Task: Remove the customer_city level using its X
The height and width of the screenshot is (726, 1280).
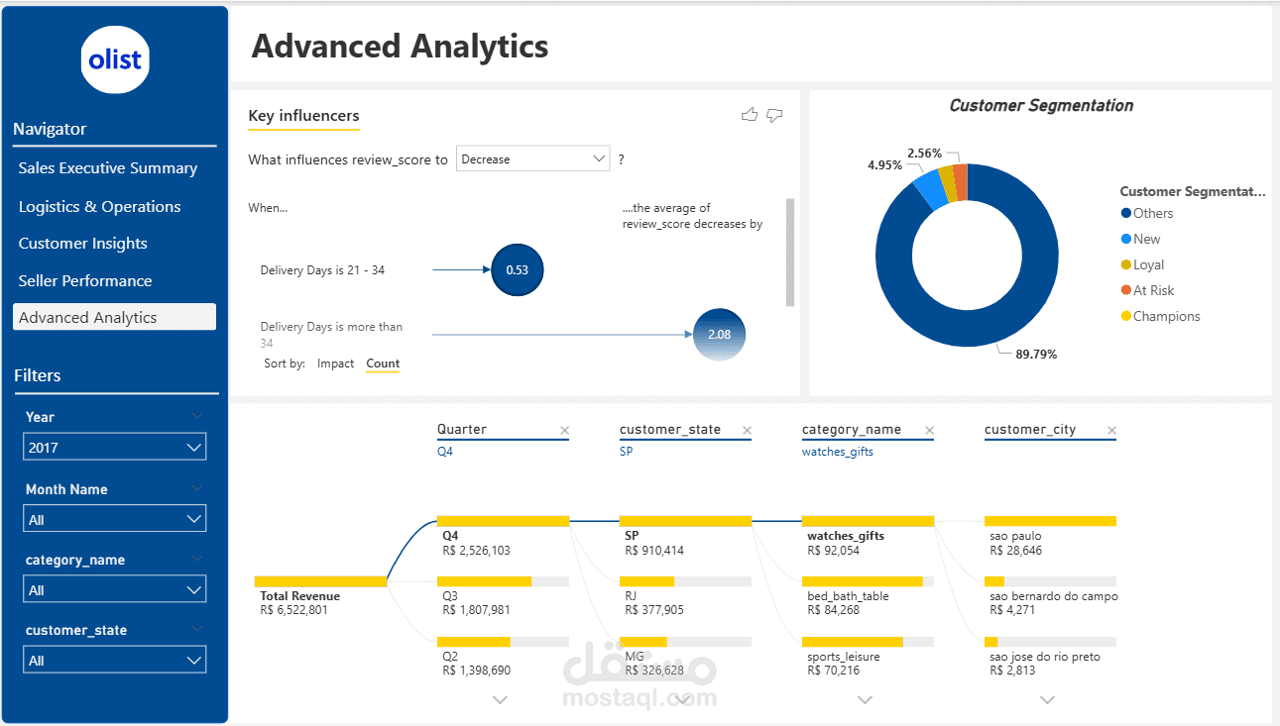Action: [x=1111, y=431]
